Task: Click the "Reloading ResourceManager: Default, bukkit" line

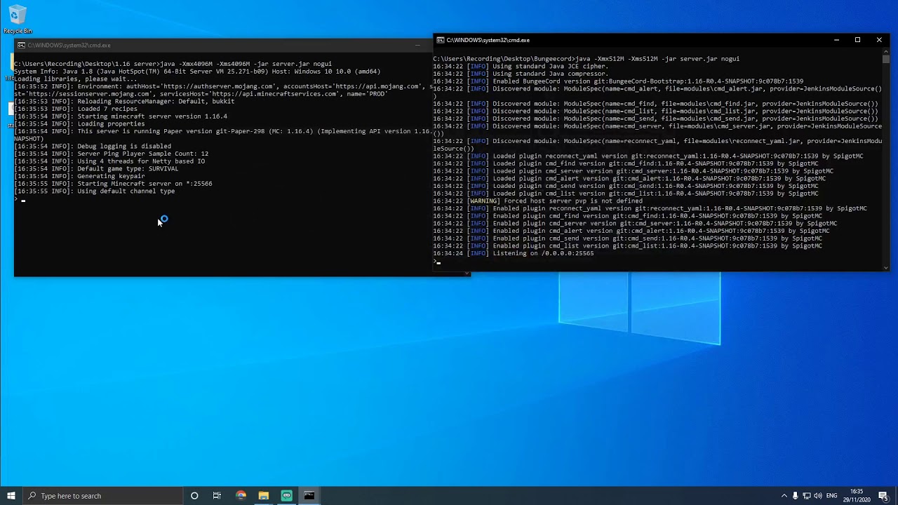Action: coord(124,102)
